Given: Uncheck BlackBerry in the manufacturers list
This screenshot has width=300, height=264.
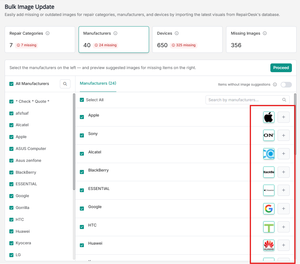Looking at the screenshot, I should tap(12, 172).
